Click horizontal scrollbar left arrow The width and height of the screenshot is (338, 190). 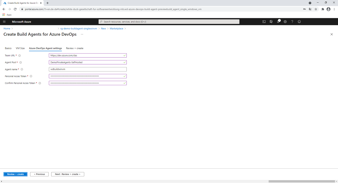point(1,181)
